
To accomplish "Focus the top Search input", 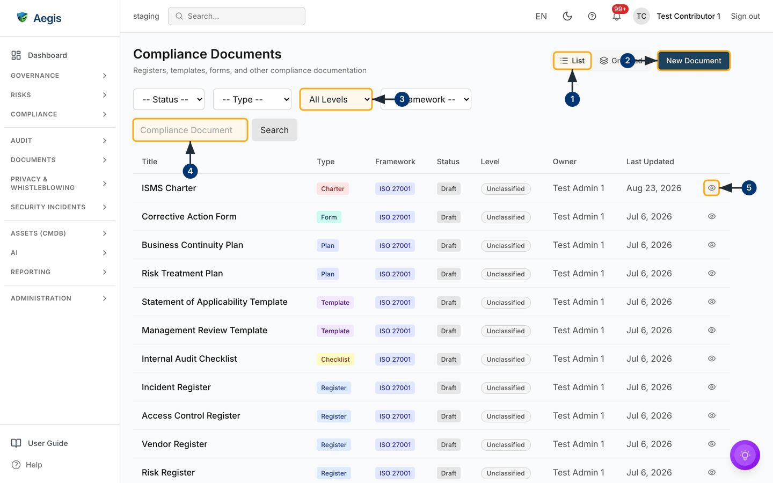I will click(x=237, y=16).
